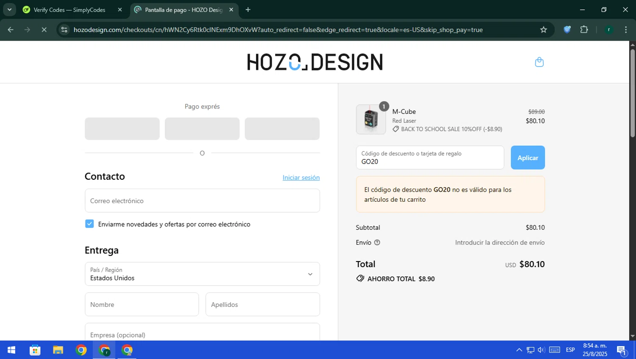Open the tab search dropdown arrow
636x359 pixels.
point(9,10)
